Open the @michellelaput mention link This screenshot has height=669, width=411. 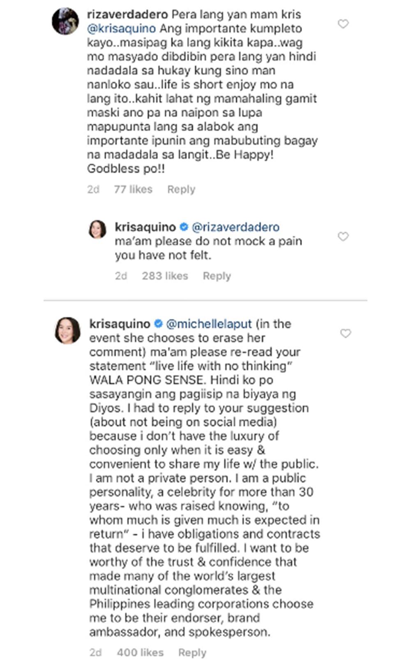(209, 324)
